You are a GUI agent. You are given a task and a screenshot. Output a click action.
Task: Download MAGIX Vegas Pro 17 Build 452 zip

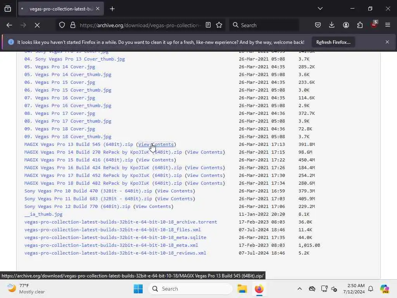point(103,176)
